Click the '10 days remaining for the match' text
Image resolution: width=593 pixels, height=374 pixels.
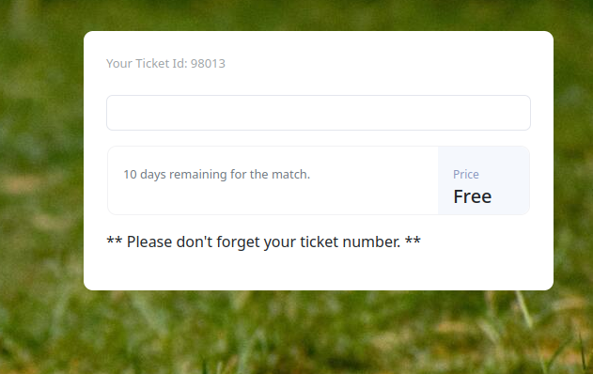217,175
